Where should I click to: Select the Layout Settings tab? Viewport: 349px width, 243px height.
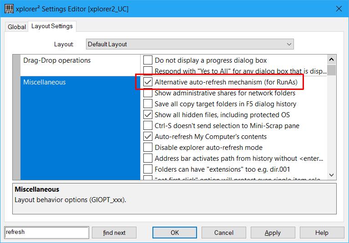click(x=52, y=26)
